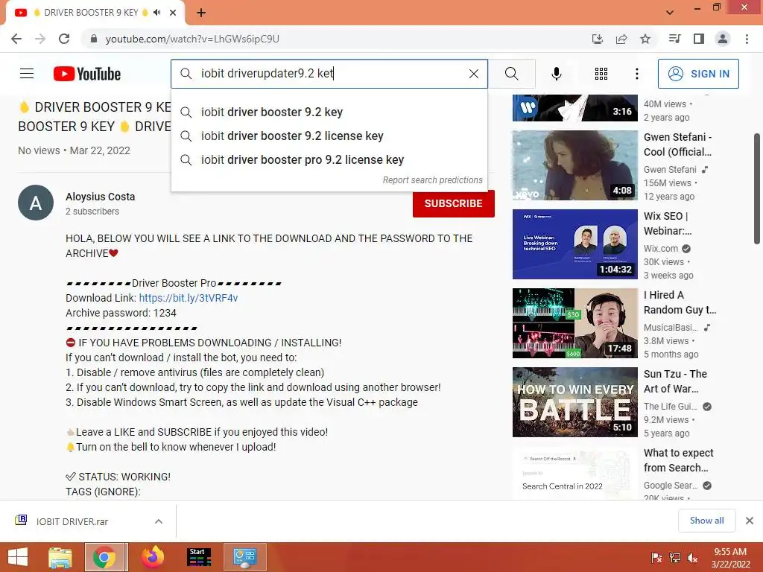Click inside the YouTube search field
Screen dimensions: 763x572
point(329,74)
